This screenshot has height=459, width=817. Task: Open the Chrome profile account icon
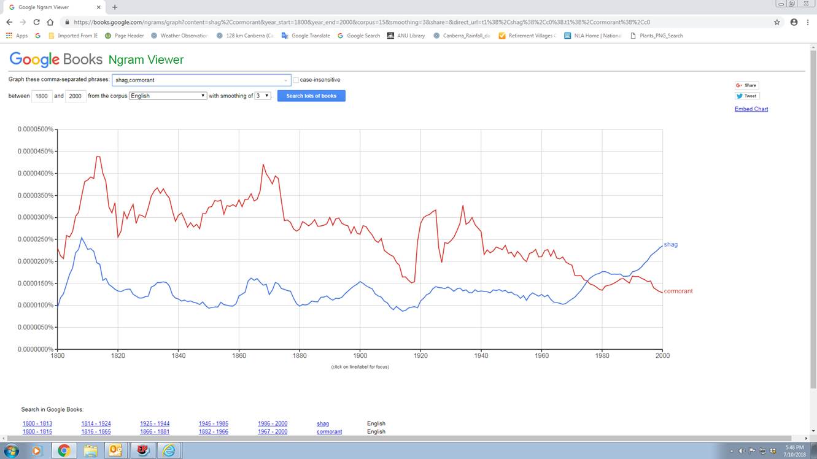794,22
